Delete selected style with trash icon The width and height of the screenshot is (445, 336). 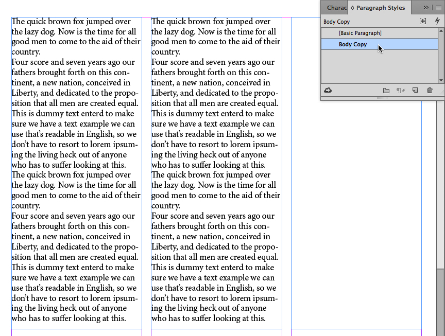pos(430,90)
